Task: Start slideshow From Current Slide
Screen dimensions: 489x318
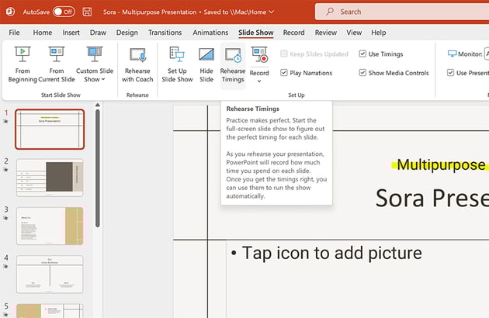Action: (x=57, y=63)
